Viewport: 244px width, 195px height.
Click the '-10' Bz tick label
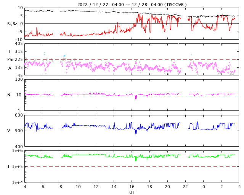tap(19, 40)
